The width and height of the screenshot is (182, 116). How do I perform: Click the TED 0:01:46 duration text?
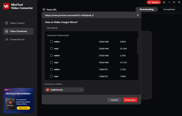pyautogui.click(x=52, y=28)
